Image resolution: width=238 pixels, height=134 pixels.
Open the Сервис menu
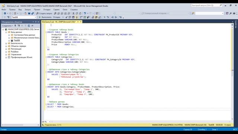57,9
